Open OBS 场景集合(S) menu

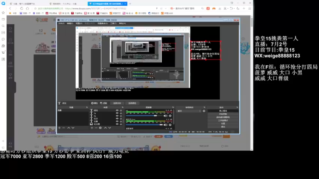pos(102,23)
